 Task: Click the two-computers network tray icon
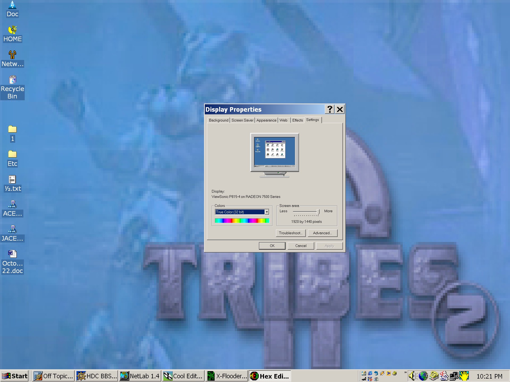[454, 376]
